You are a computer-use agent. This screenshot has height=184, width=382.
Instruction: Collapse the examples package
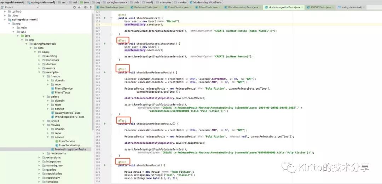pyautogui.click(x=39, y=72)
